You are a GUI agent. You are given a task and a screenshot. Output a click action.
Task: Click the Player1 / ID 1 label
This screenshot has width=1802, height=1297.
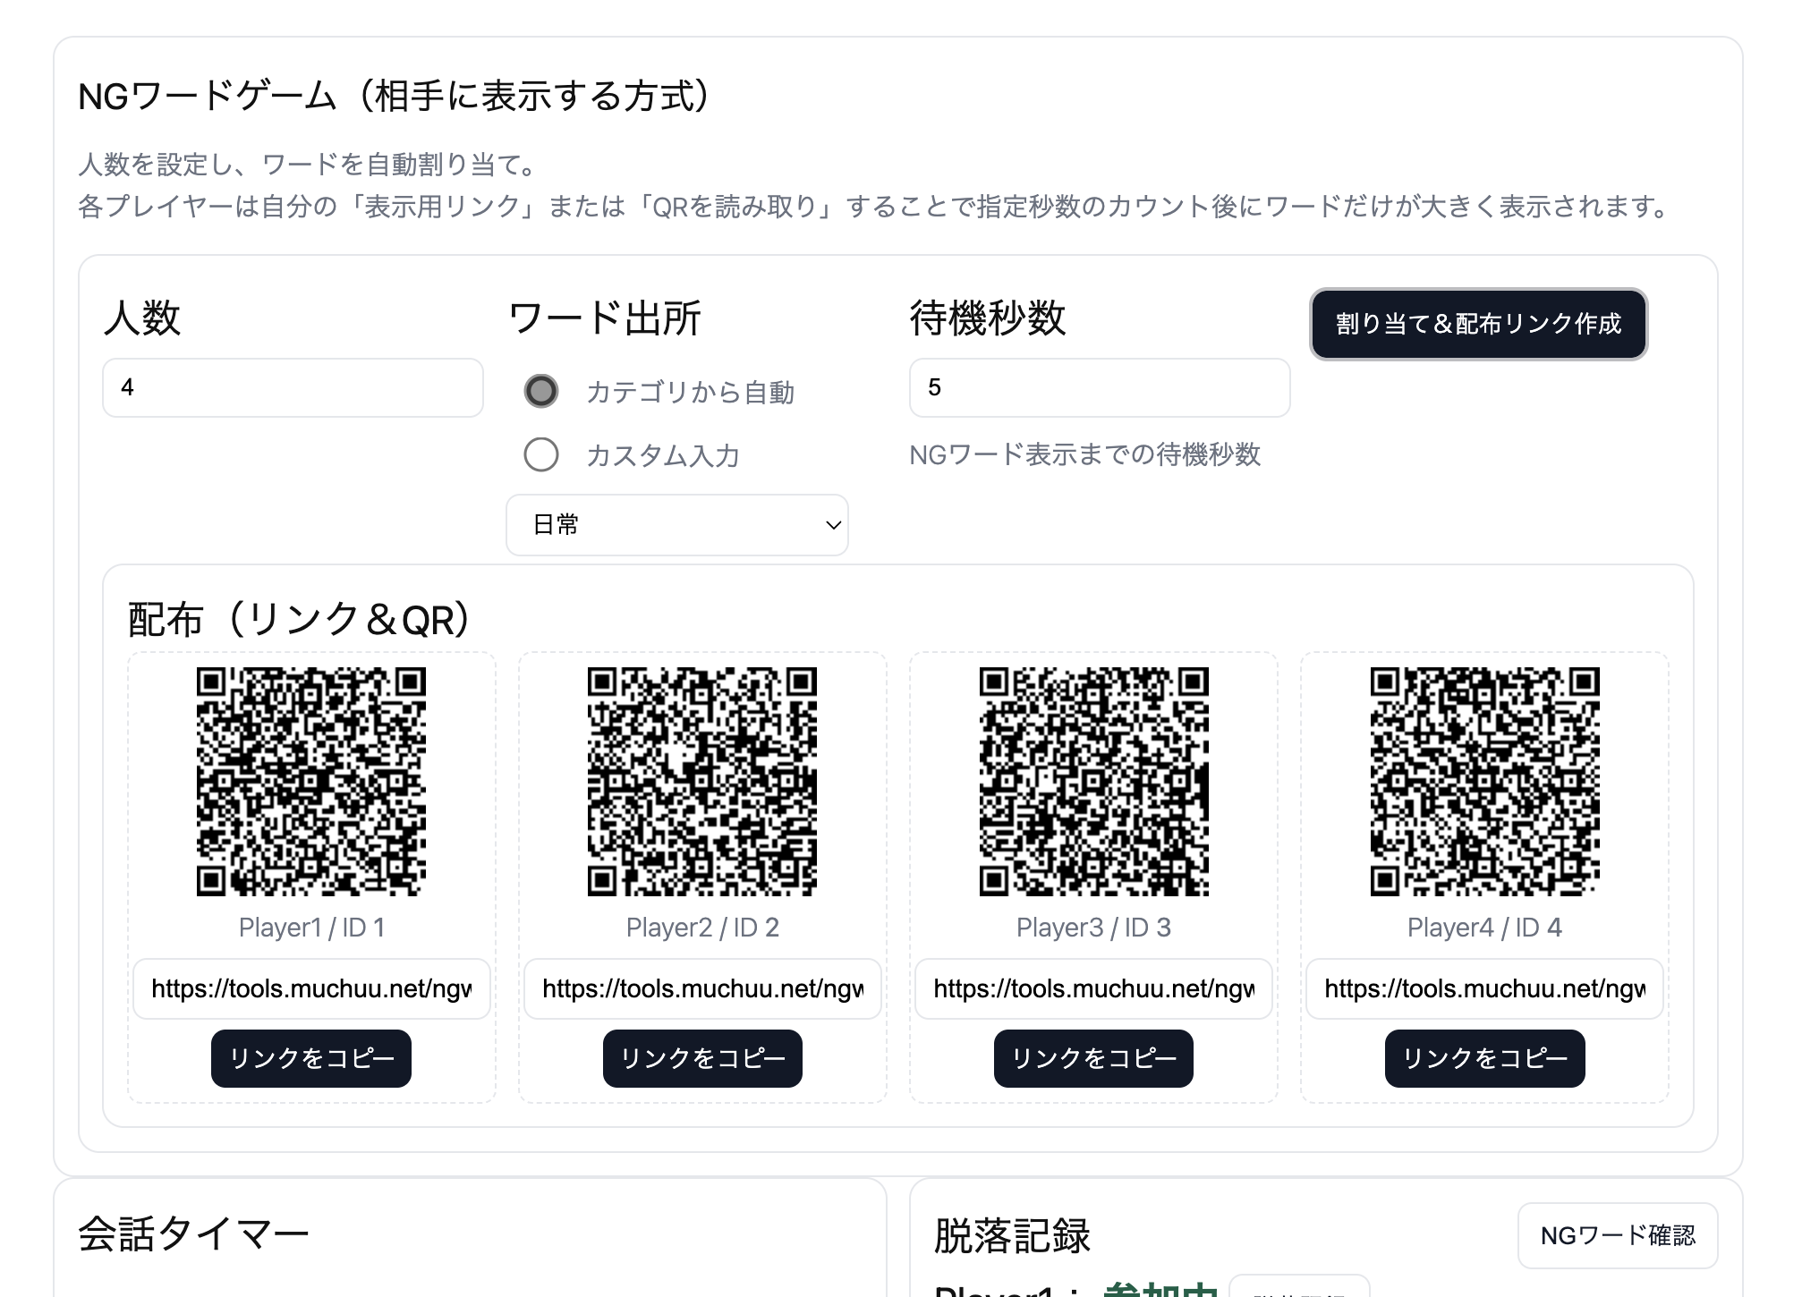(x=311, y=928)
